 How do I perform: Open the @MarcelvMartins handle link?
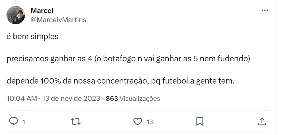click(x=58, y=20)
